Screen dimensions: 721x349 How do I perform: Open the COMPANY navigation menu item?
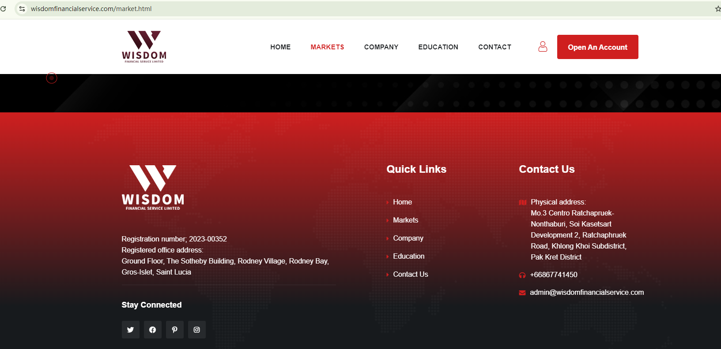tap(381, 47)
